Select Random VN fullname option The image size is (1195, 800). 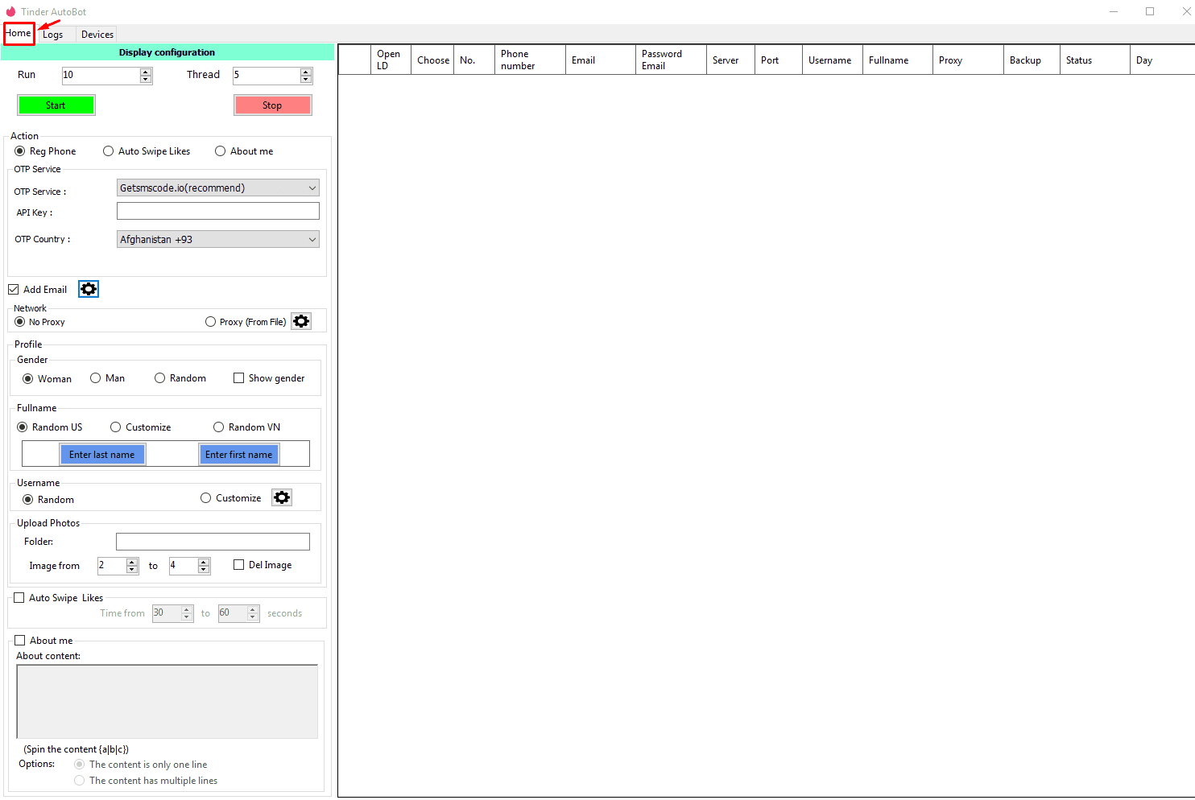pyautogui.click(x=247, y=427)
